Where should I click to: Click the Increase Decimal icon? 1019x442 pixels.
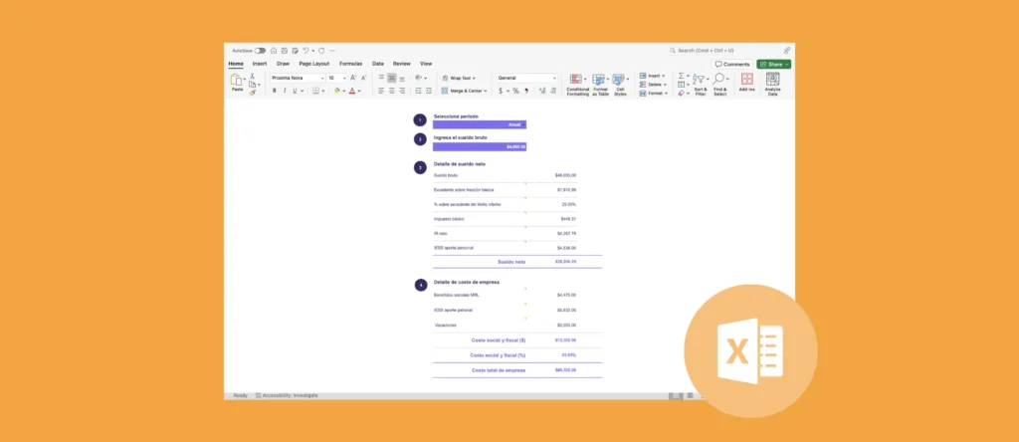(x=542, y=91)
